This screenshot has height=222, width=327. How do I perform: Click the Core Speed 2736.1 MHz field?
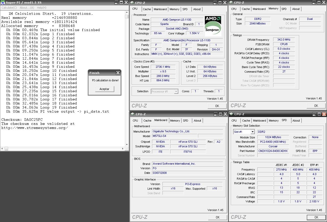[163, 67]
